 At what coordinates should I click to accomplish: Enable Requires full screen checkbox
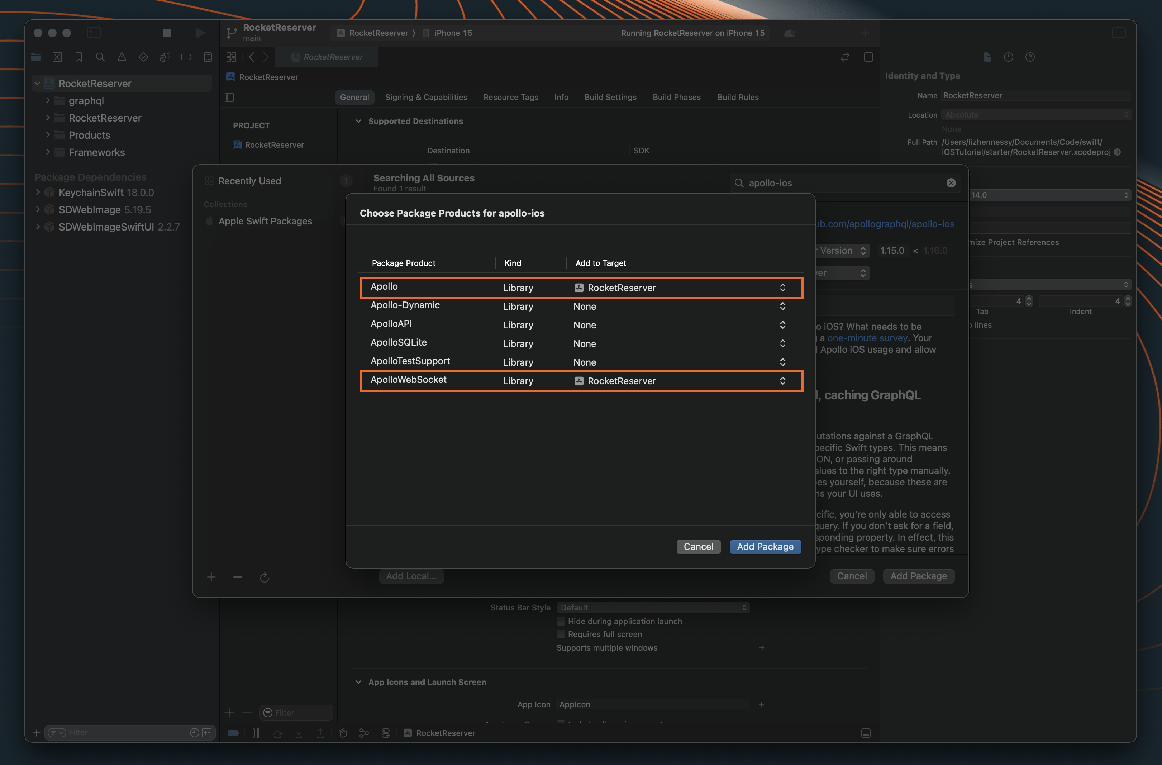point(561,634)
